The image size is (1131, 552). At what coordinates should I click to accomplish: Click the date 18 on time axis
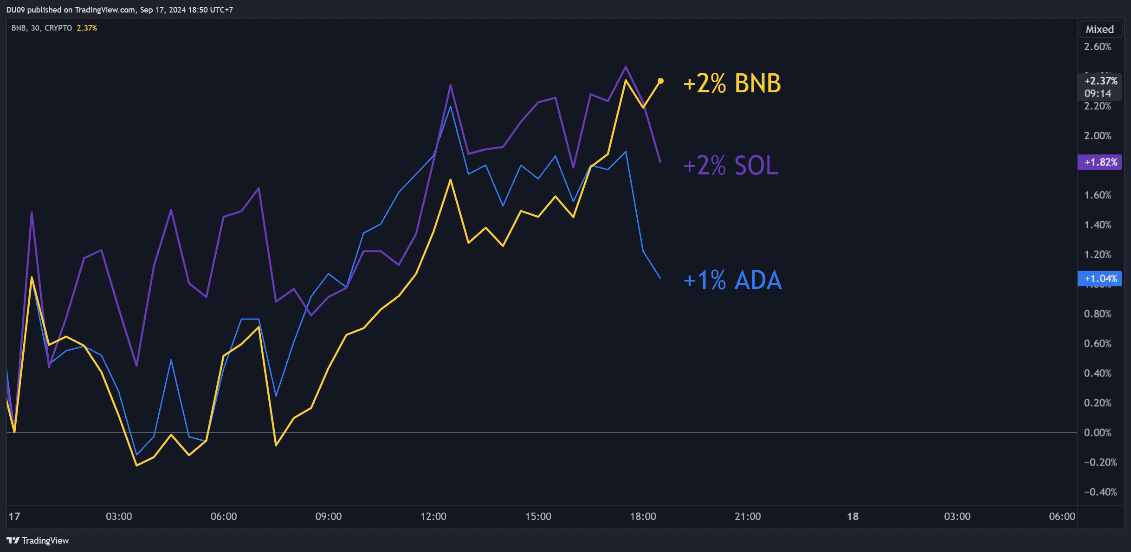853,516
